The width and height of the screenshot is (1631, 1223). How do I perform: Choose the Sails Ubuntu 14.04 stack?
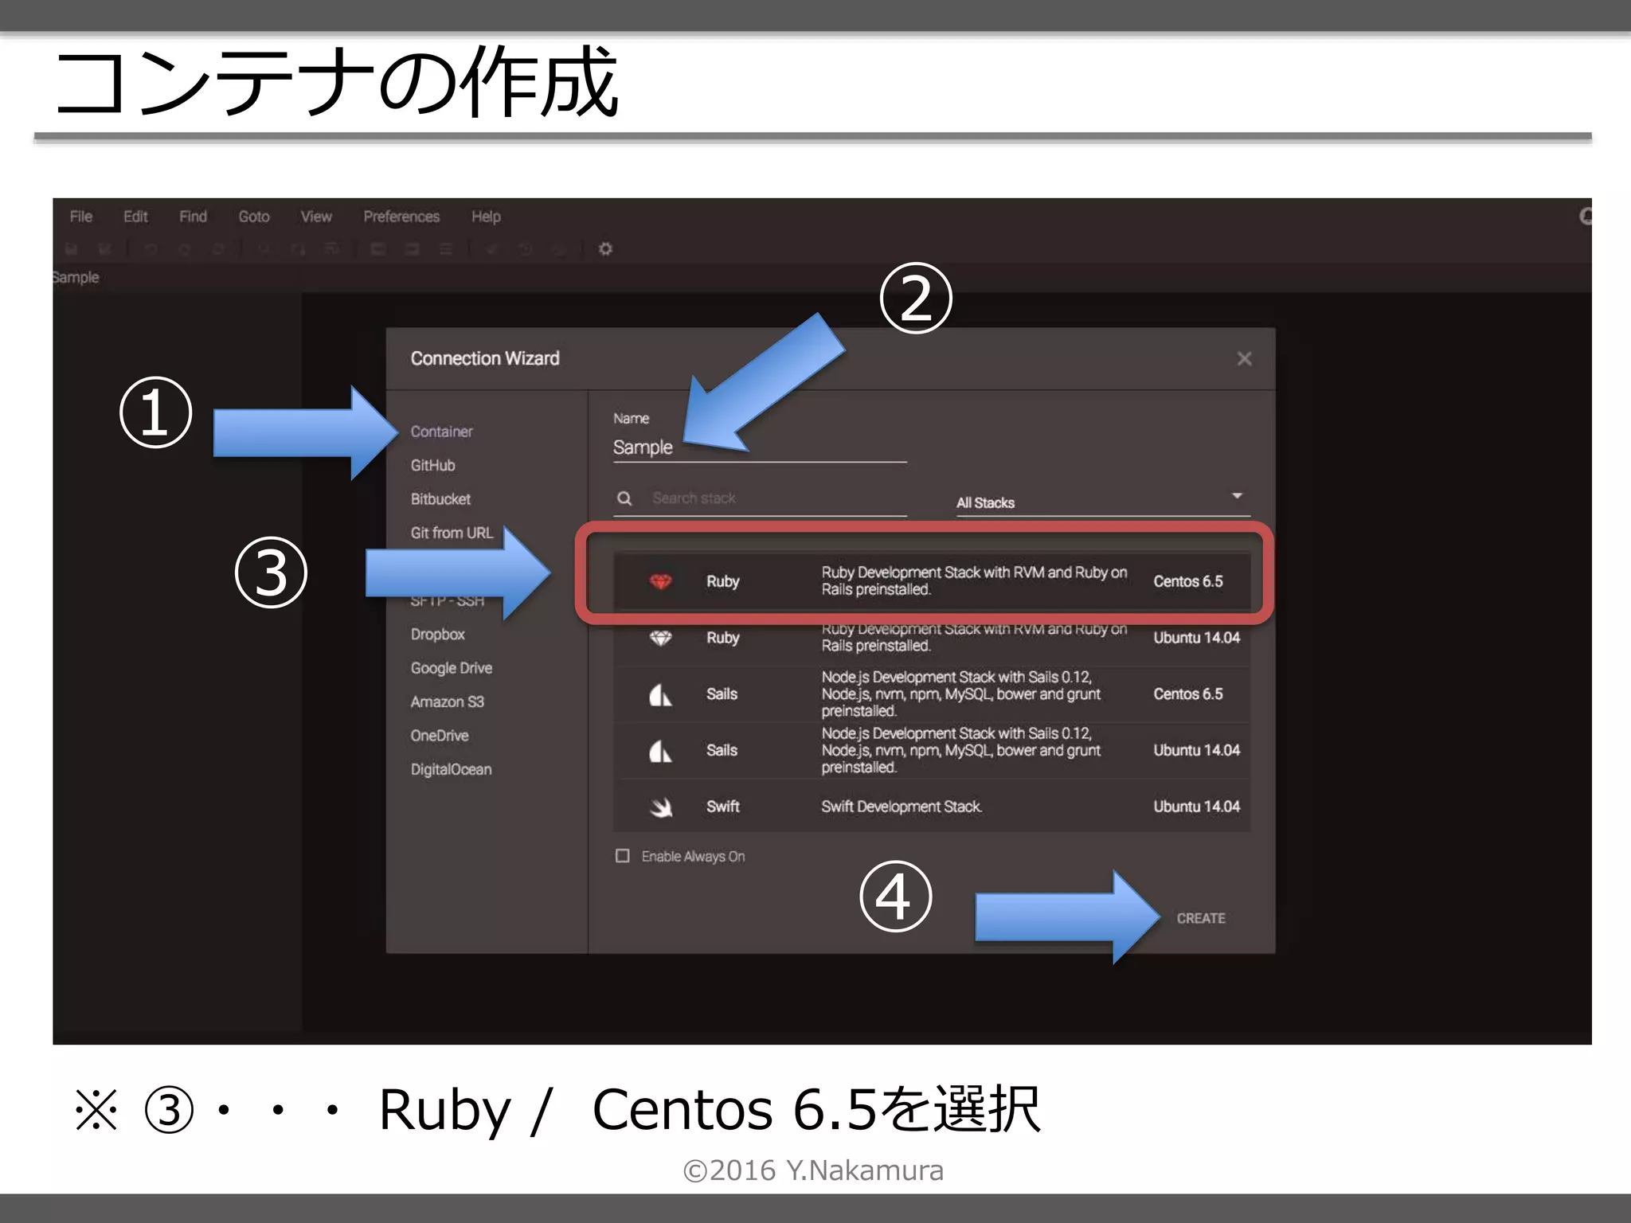(x=931, y=751)
